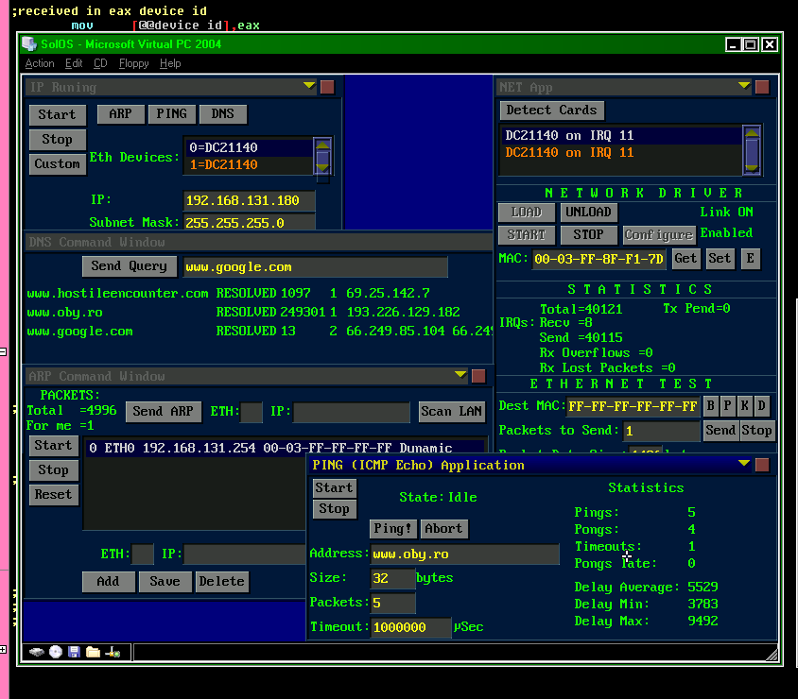Click Stop in IP Runing panel
This screenshot has height=699, width=798.
click(57, 139)
